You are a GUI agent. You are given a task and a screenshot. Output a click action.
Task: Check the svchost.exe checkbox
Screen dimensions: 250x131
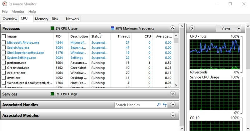(4, 83)
